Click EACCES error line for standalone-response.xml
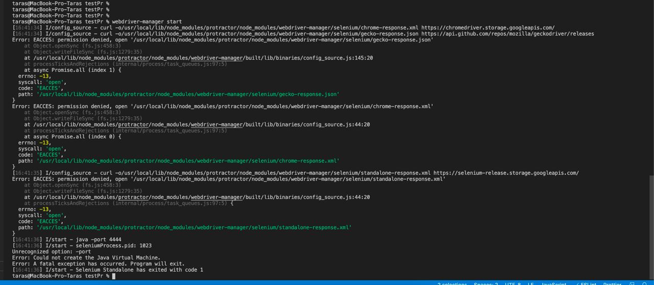 [x=229, y=179]
